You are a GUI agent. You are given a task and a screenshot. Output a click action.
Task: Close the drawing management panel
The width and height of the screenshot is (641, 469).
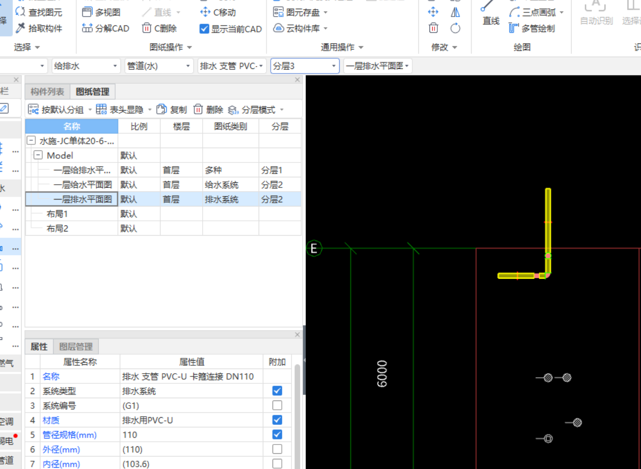[298, 80]
